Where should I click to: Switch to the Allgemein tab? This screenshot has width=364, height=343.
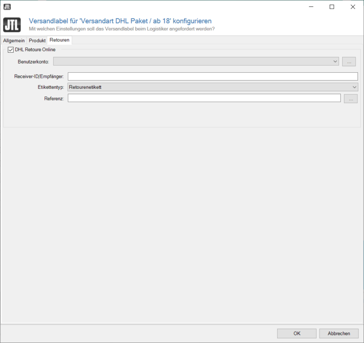14,40
